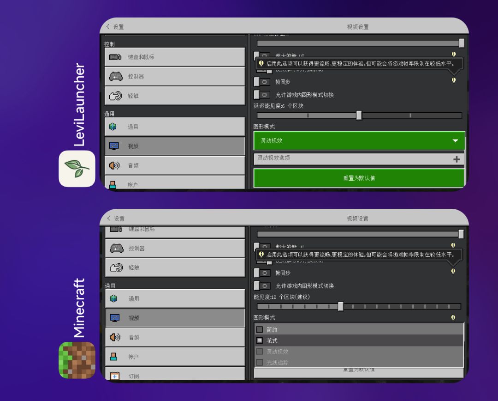The width and height of the screenshot is (498, 401).
Task: Toggle 帧同步 switch in the top panel
Action: pyautogui.click(x=262, y=82)
